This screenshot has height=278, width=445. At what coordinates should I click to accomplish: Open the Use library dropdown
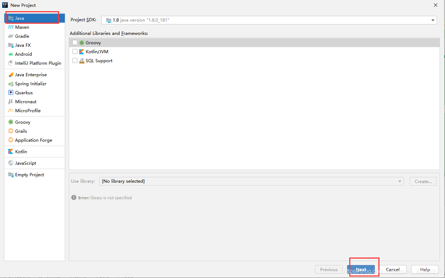pos(252,181)
